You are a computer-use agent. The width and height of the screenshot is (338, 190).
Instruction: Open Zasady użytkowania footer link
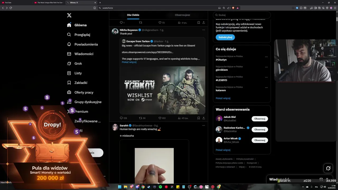[224, 159]
